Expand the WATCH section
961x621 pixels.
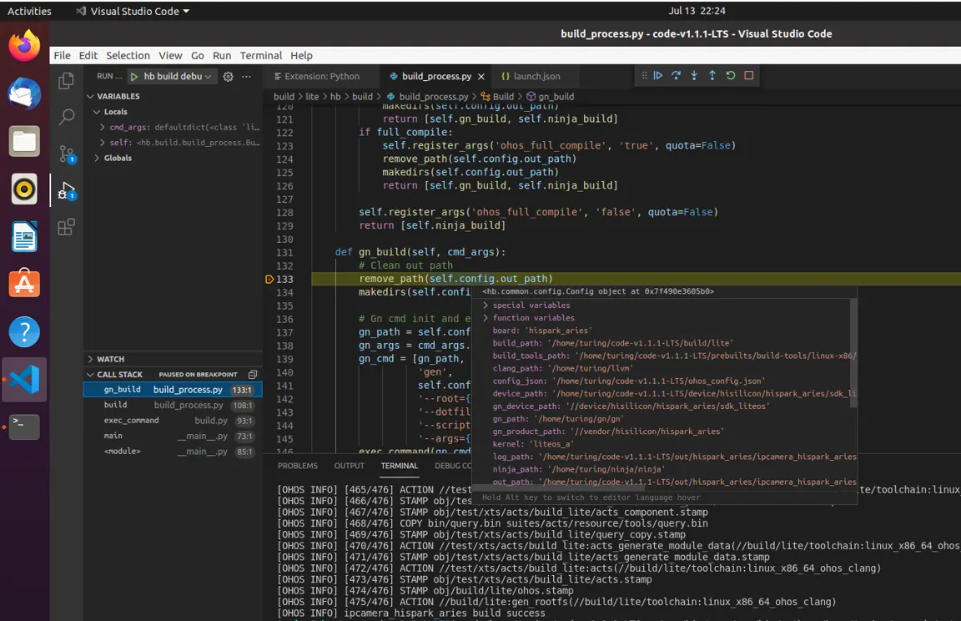point(91,359)
